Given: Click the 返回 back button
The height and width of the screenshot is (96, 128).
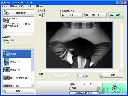Looking at the screenshot, I should [x=116, y=15].
